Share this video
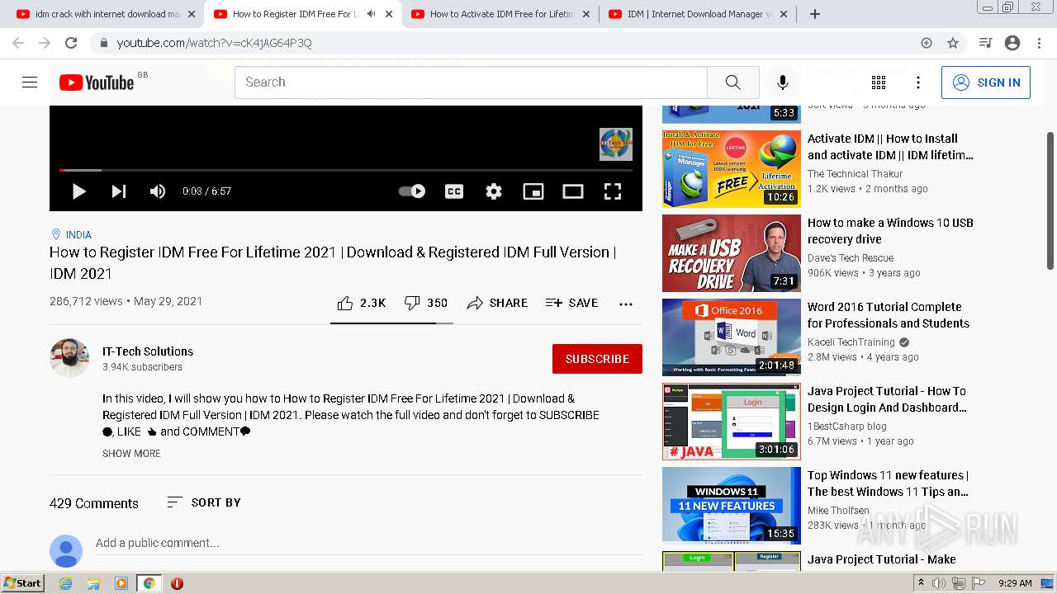1057x594 pixels. tap(497, 303)
